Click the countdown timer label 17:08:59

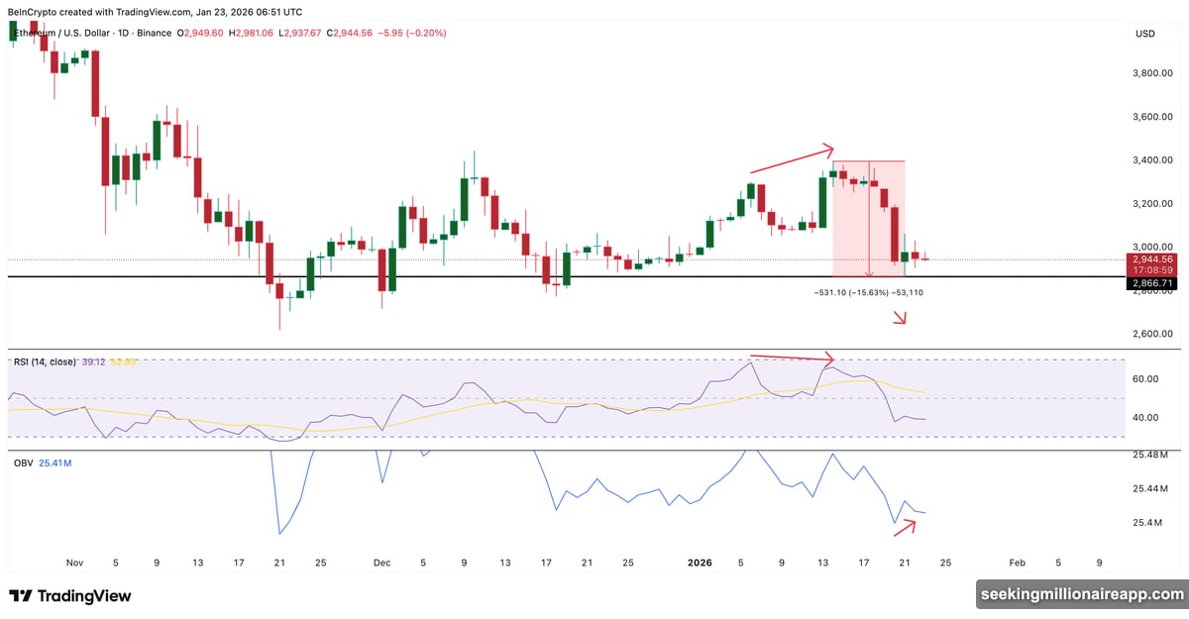point(1152,269)
